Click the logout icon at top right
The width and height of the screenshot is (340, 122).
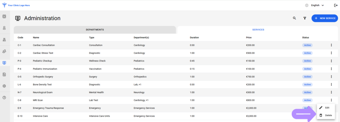pyautogui.click(x=336, y=5)
